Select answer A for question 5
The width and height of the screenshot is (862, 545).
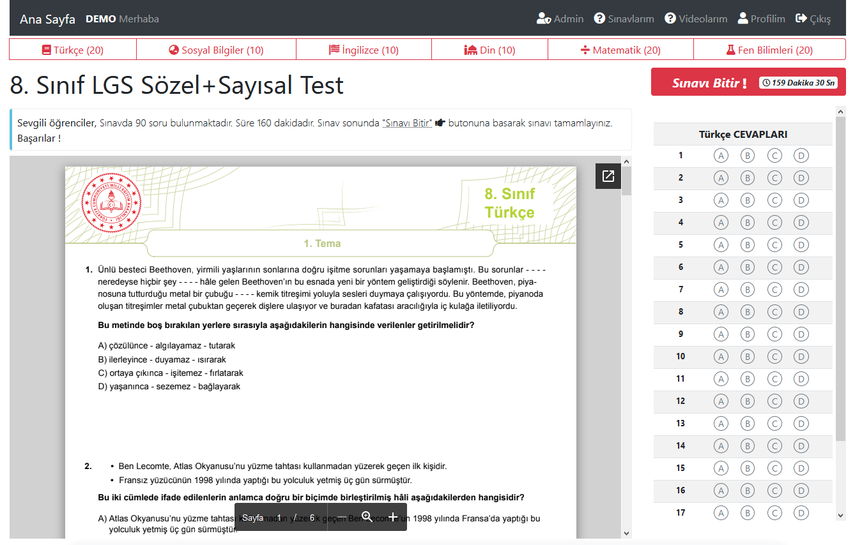pos(721,244)
